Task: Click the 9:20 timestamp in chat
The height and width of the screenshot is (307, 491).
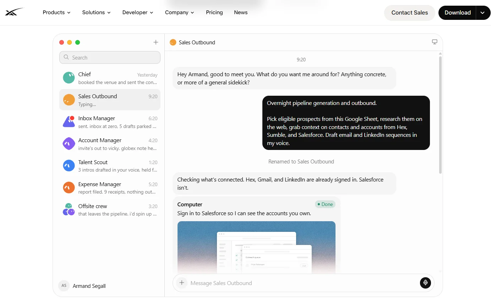Action: [301, 60]
